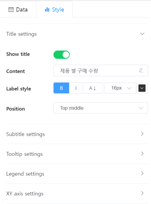
Task: Collapse Title settings with the chevron
Action: pos(142,34)
